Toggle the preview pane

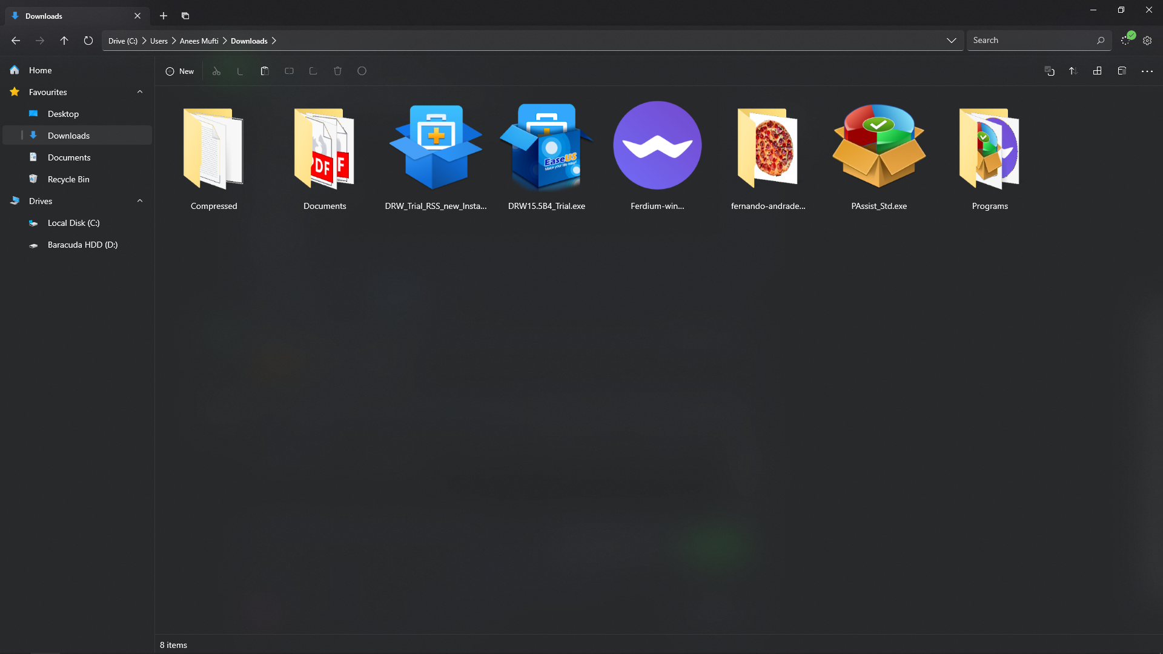(x=1122, y=71)
